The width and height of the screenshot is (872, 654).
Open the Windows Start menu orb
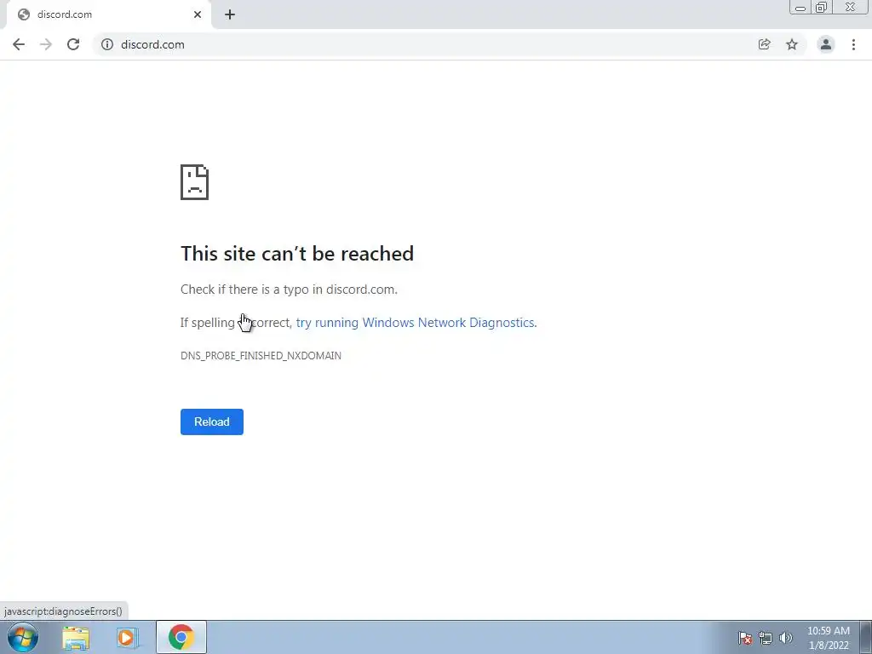[x=23, y=637]
